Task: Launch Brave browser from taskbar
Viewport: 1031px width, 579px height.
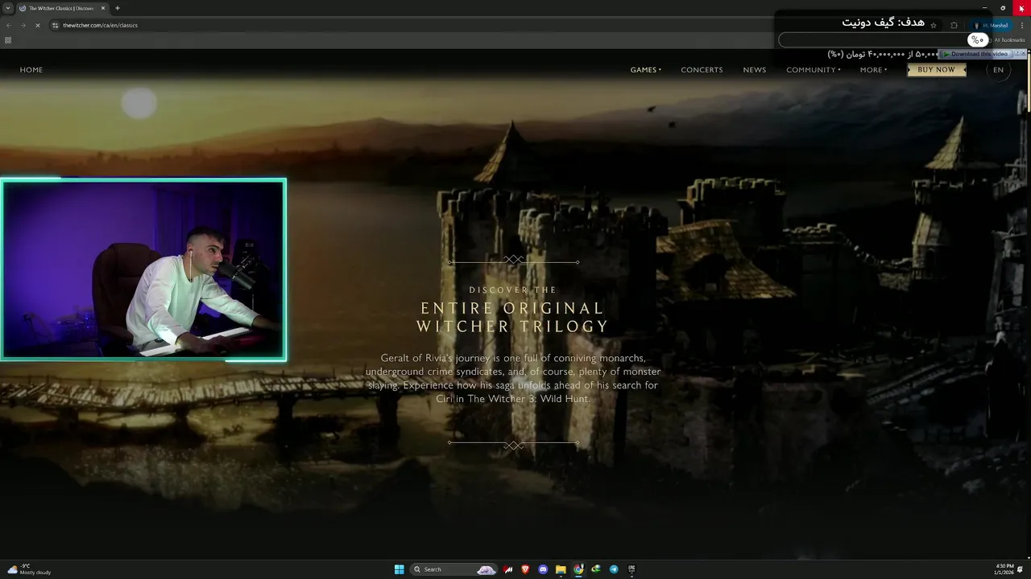Action: pos(526,569)
